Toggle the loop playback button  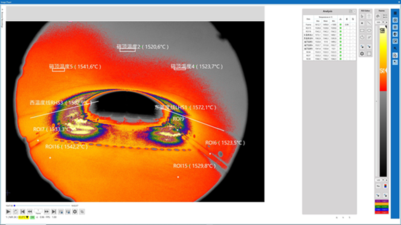(16, 211)
